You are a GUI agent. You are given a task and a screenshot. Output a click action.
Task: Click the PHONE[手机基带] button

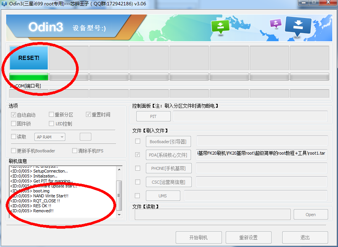tap(168, 168)
